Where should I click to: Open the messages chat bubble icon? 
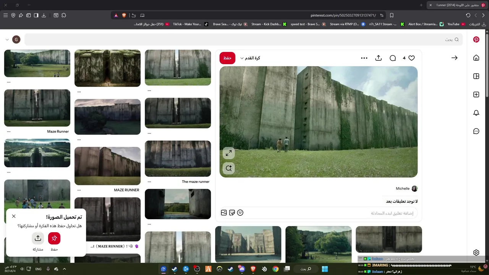(x=476, y=131)
